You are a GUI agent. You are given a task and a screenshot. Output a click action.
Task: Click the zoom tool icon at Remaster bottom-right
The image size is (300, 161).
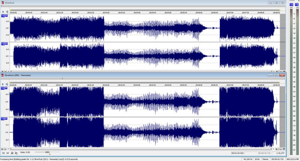pyautogui.click(x=284, y=149)
